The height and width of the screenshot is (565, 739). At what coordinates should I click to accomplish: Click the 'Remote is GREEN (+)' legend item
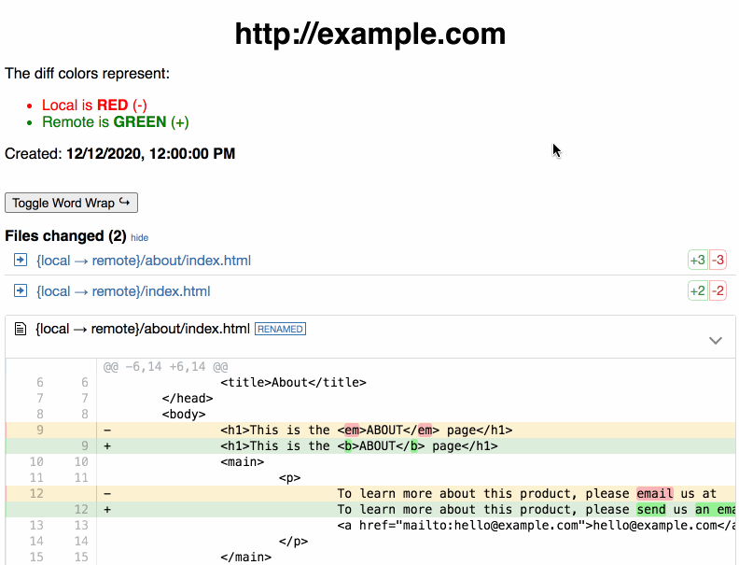[x=116, y=122]
